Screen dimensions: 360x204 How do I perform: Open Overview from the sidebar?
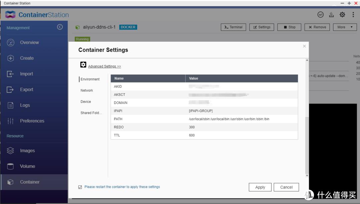click(x=29, y=42)
